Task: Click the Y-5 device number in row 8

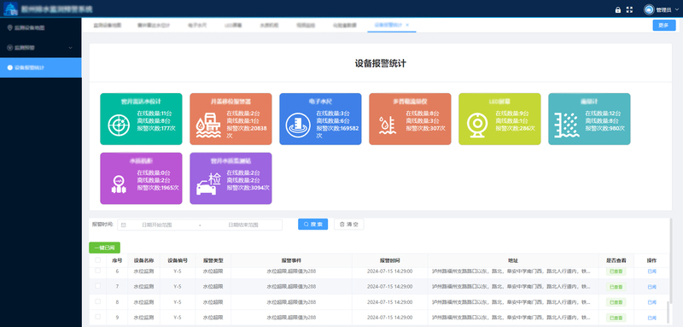Action: pos(178,302)
